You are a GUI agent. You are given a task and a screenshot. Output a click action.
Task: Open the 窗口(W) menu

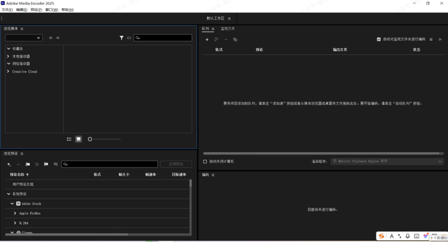pyautogui.click(x=52, y=10)
